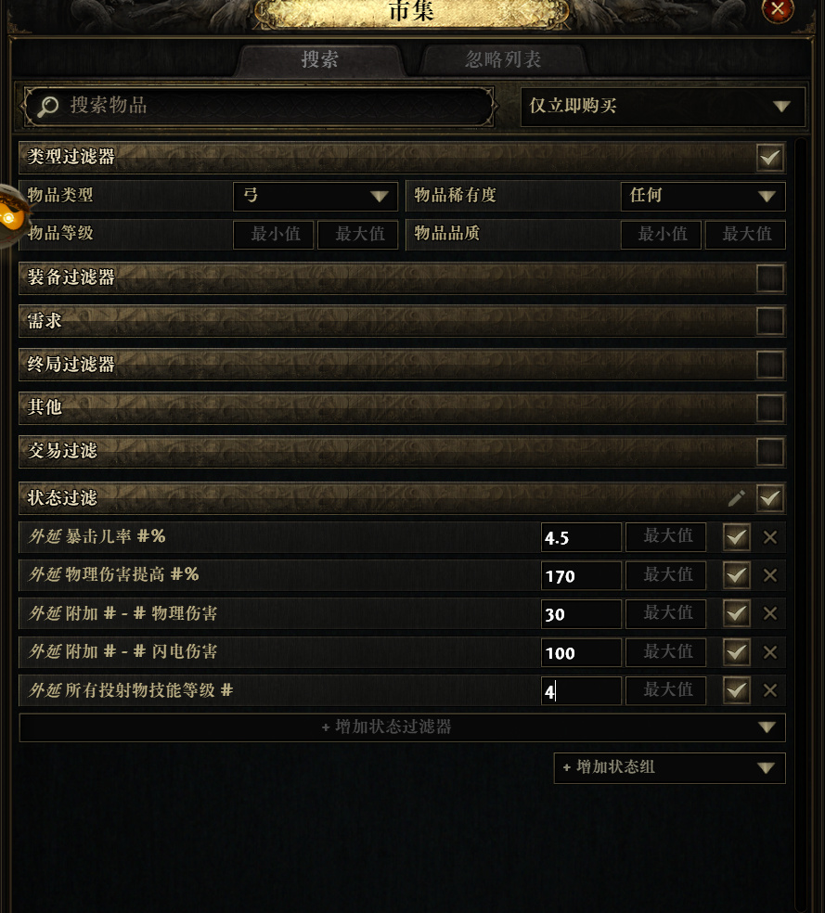Enable the 交易过滤 section checkbox
825x913 pixels.
coord(769,451)
